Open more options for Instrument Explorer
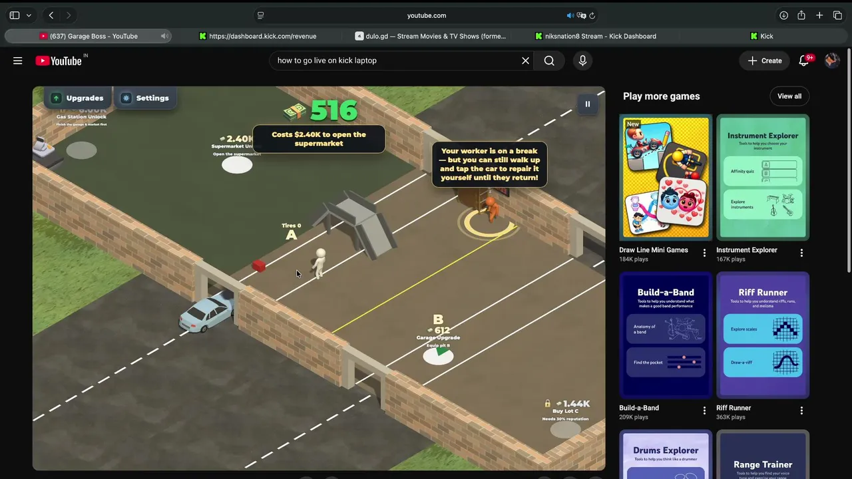This screenshot has height=479, width=852. point(801,253)
